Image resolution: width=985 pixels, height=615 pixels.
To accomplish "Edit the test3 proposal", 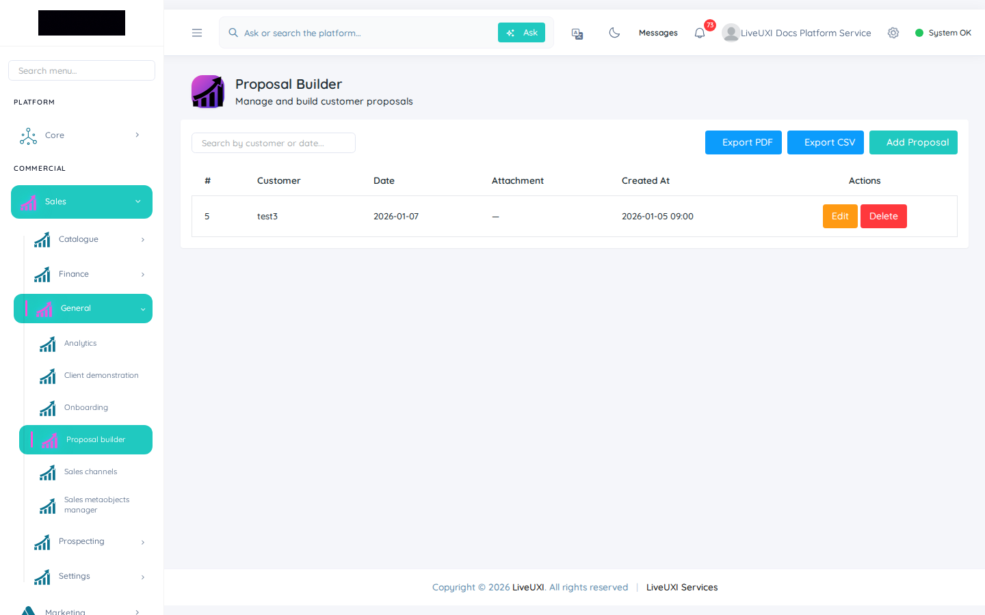I will pos(840,216).
